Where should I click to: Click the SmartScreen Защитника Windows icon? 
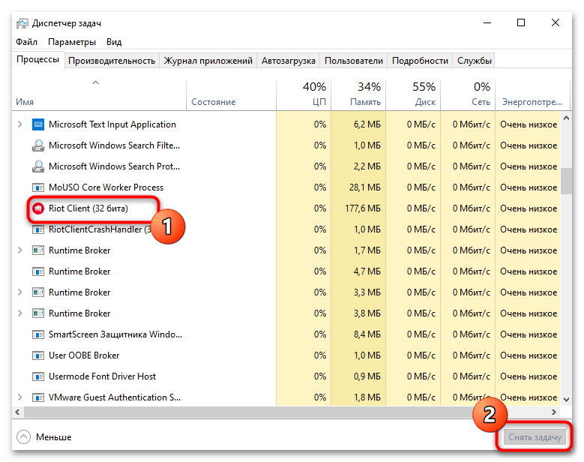coord(38,334)
